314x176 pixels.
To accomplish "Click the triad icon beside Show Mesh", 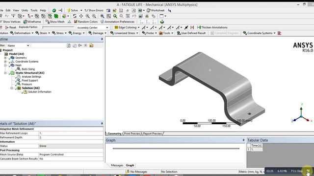I will point(69,22).
